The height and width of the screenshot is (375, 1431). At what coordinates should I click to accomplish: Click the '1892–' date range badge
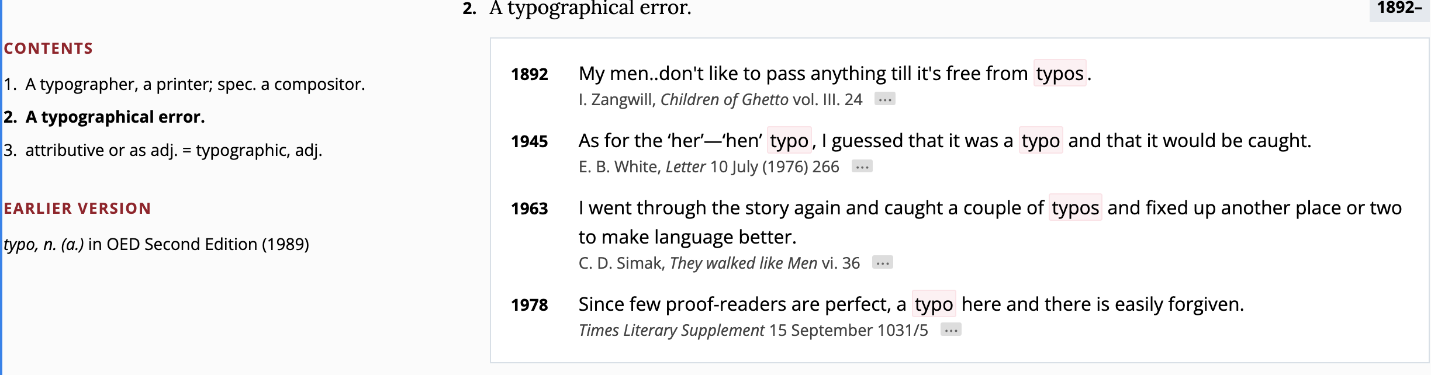[1399, 8]
